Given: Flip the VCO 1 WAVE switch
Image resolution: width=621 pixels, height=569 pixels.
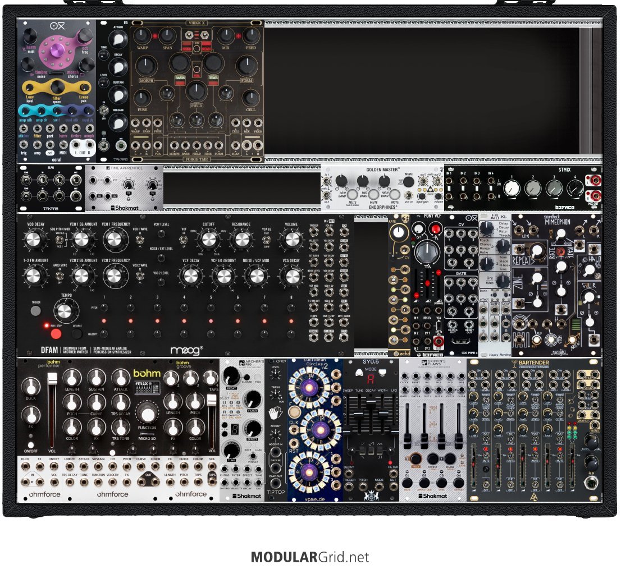Looking at the screenshot, I should [x=140, y=240].
